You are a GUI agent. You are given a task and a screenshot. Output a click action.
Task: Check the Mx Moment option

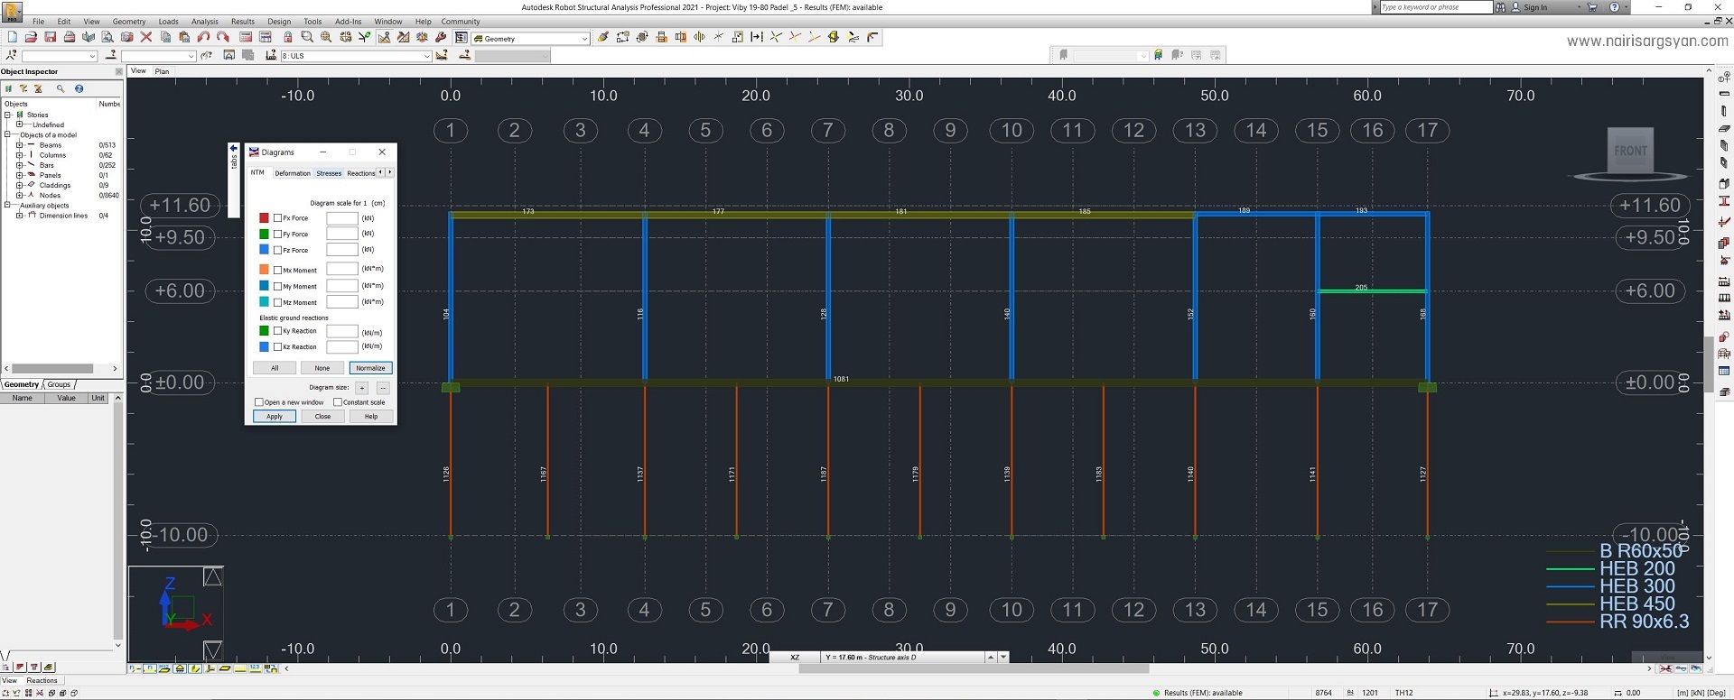click(278, 270)
